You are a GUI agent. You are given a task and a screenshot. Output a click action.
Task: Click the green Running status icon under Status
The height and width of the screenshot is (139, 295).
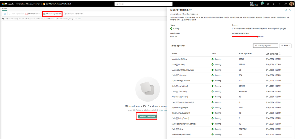pos(171,29)
